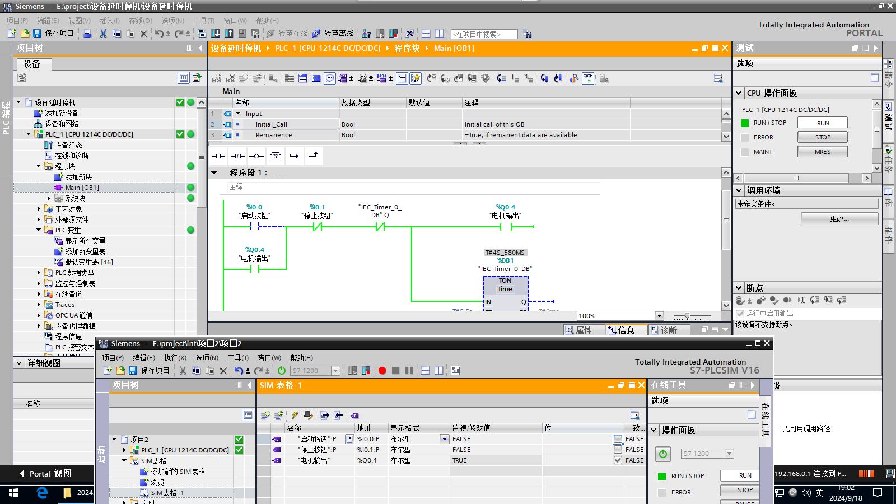This screenshot has width=896, height=504.
Task: Expand Traces node in project tree
Action: [39, 305]
